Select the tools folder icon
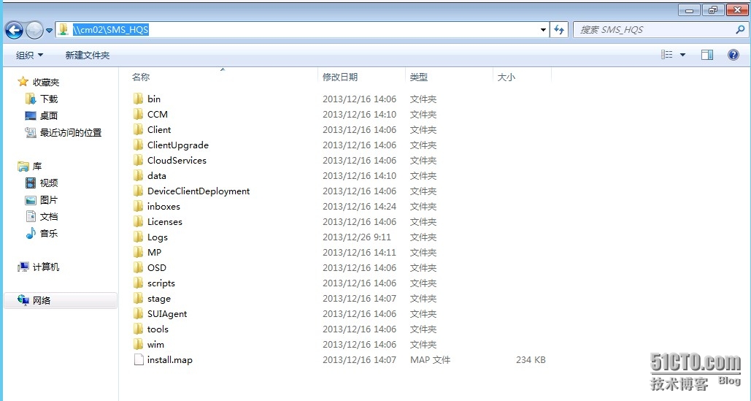This screenshot has height=401, width=751. (138, 329)
